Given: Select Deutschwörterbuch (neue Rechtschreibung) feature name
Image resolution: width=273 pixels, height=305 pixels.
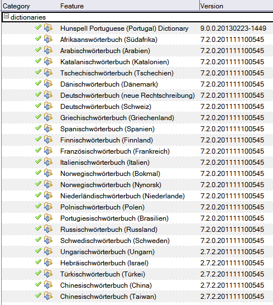Looking at the screenshot, I should point(127,96).
